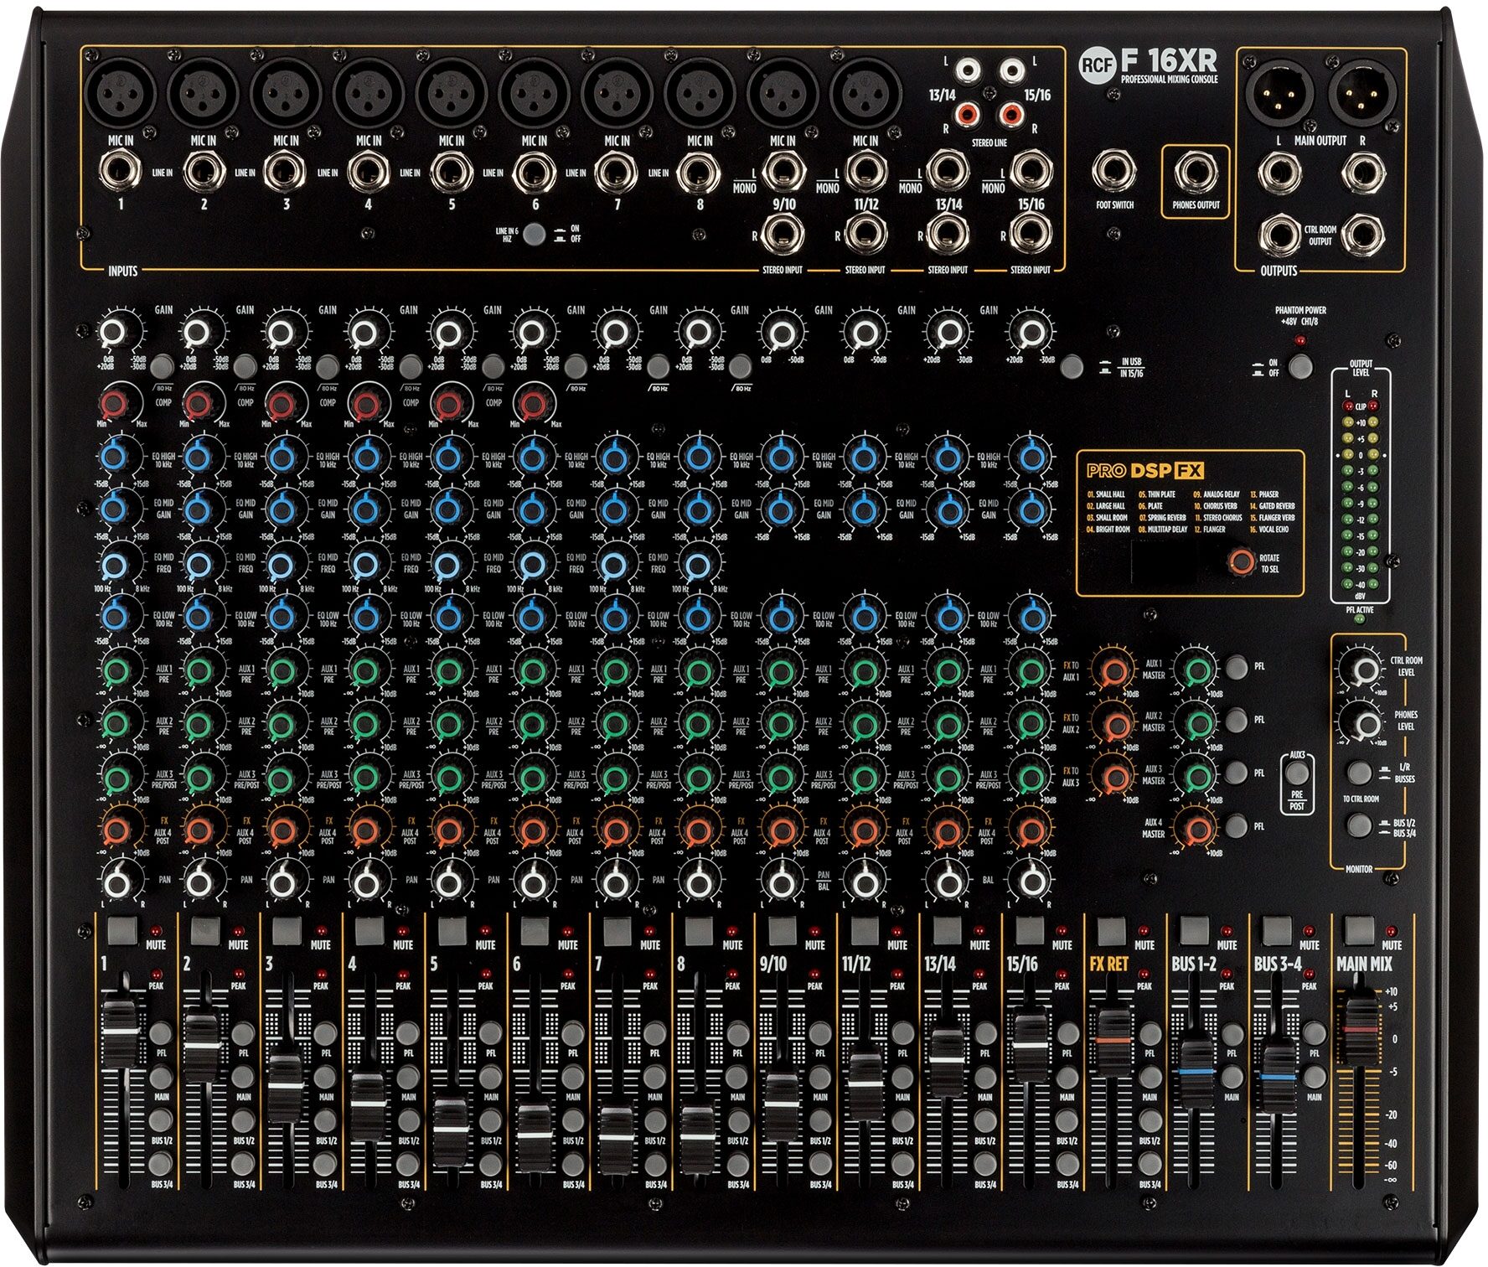The image size is (1488, 1267).
Task: Click the FOOT SWITCH jack
Action: click(1114, 171)
